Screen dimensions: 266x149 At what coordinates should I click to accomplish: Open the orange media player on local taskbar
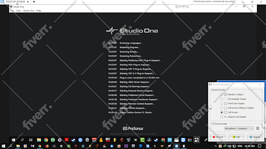[25, 146]
